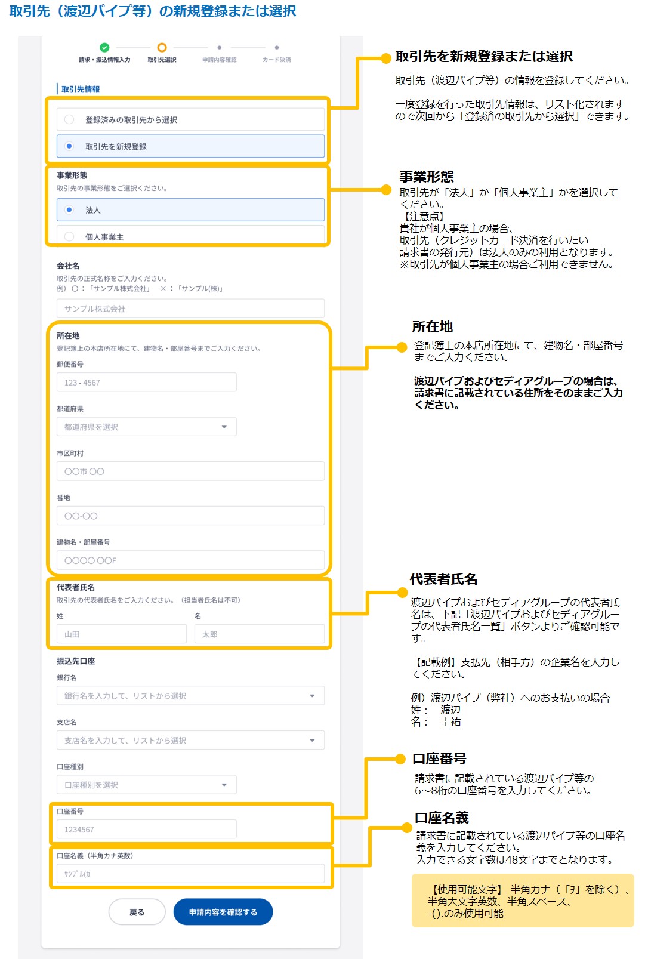The width and height of the screenshot is (648, 959).
Task: Click the 戻る back button
Action: point(137,912)
